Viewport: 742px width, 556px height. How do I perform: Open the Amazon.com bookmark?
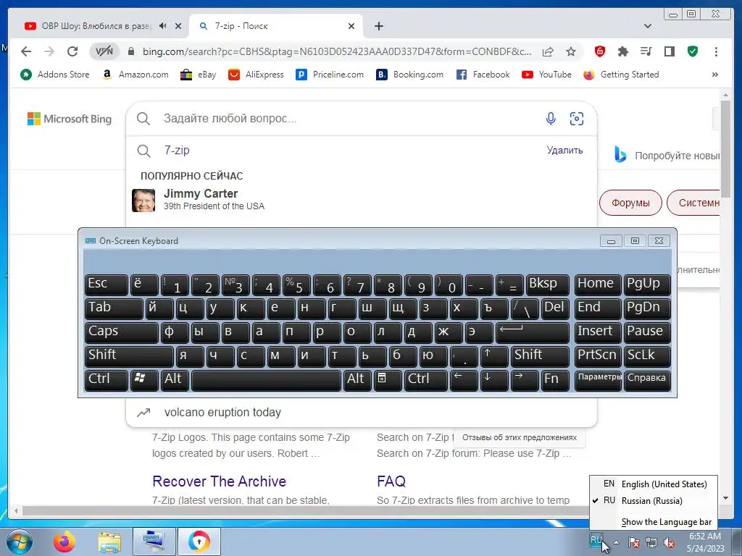(136, 75)
